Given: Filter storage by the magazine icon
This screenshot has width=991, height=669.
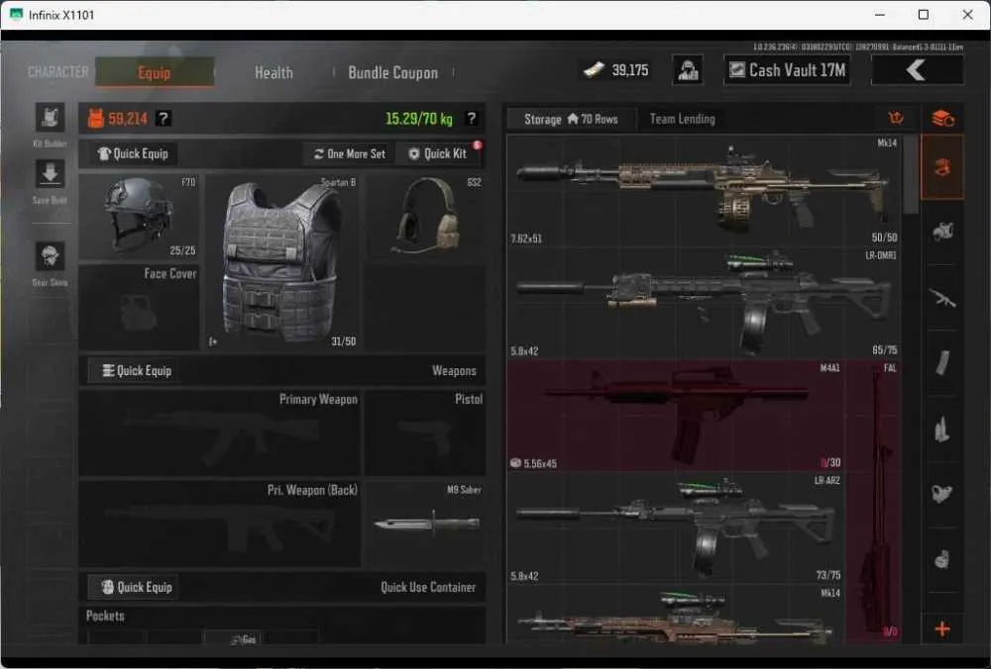Looking at the screenshot, I should point(941,363).
